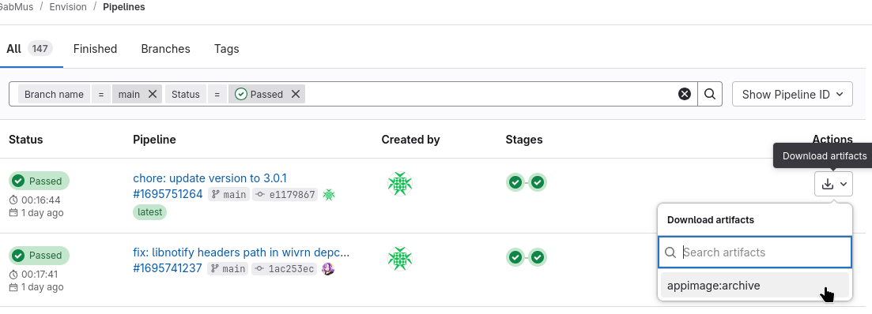The image size is (872, 314).
Task: Click the equals operator after Status
Action: [x=217, y=95]
